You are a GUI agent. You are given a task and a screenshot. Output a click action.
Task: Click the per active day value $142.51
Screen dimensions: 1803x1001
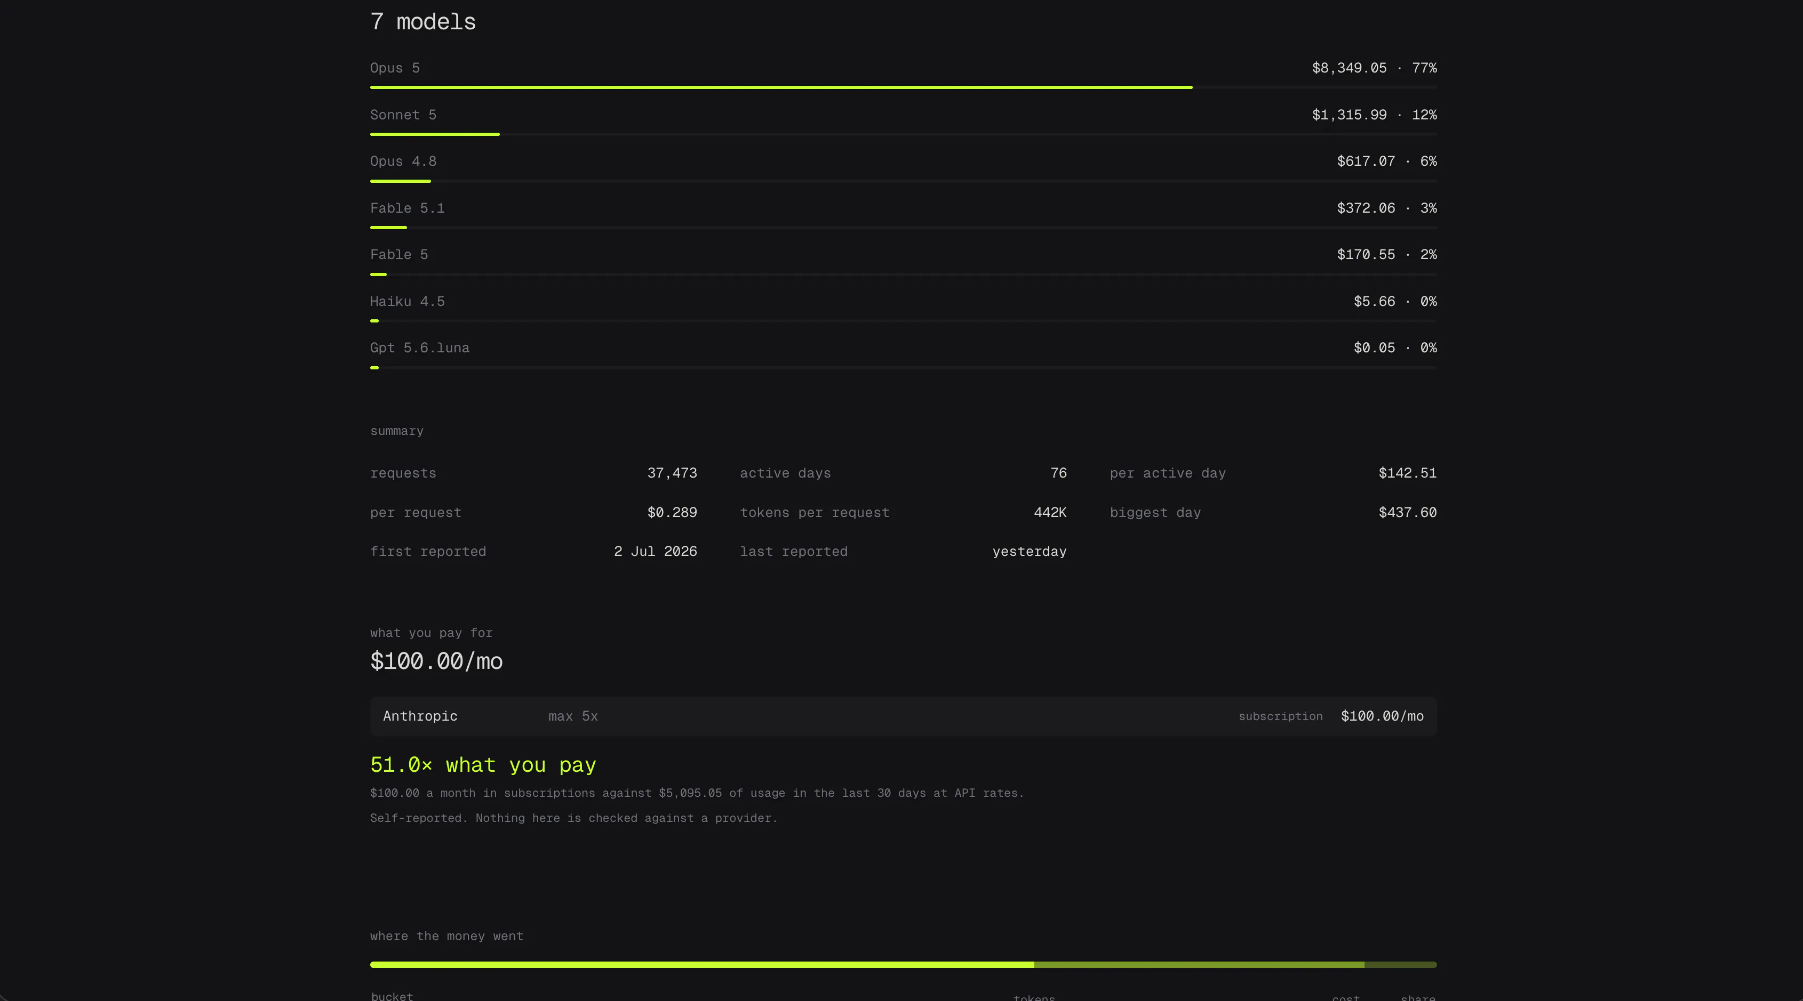click(x=1408, y=473)
